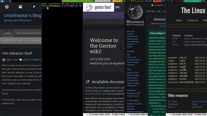Open About on kernel.org navigation
Image resolution: width=207 pixels, height=116 pixels.
179,20
